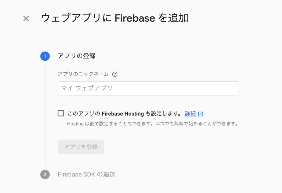Open the help tooltip beside アプリのニックネーム
Viewport: 282px width, 193px height.
tap(115, 74)
